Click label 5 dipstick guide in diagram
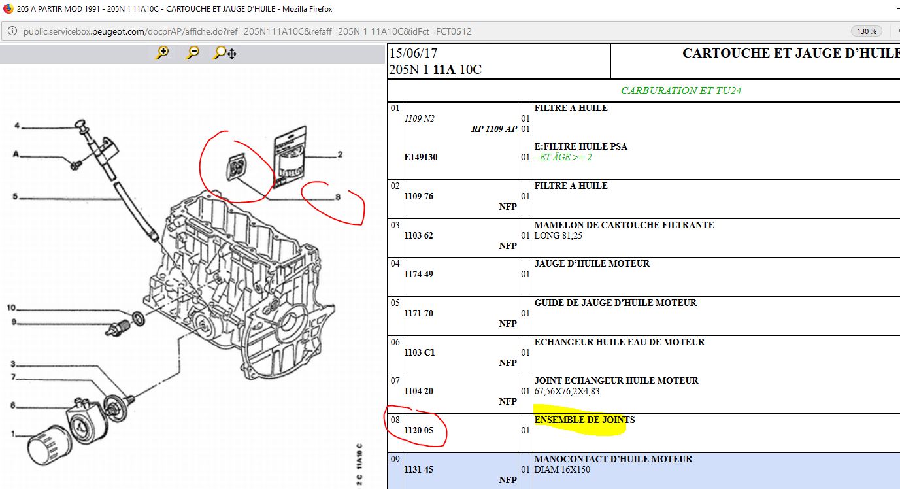The height and width of the screenshot is (489, 900). 16,196
